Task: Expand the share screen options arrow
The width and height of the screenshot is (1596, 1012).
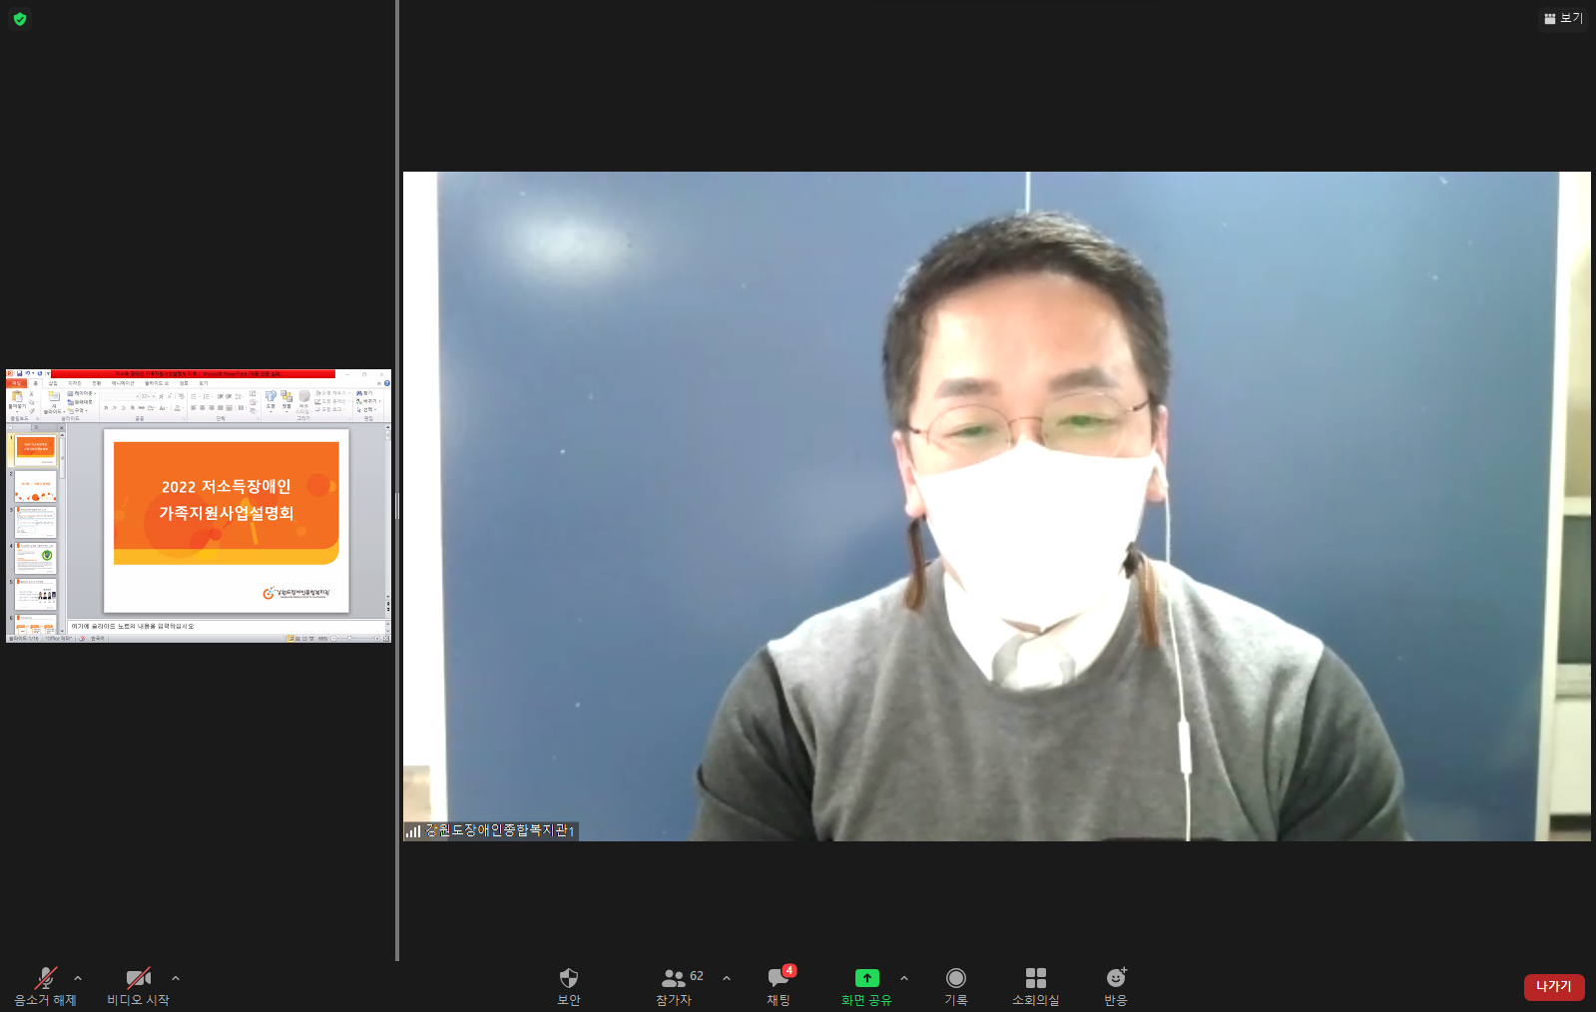Action: (904, 978)
